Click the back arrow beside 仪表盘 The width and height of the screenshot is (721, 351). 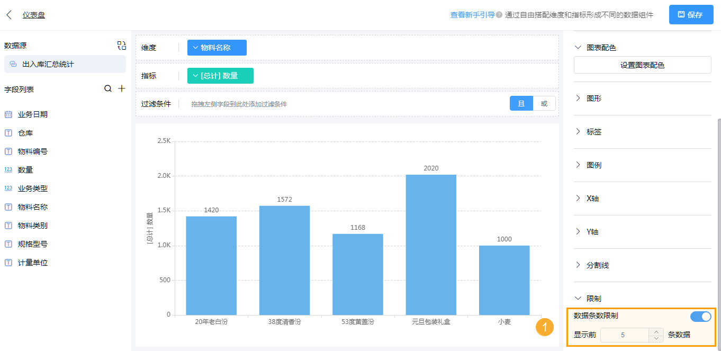pyautogui.click(x=8, y=15)
